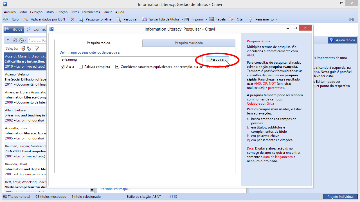This screenshot has width=360, height=202.
Task: Click the magnifier Pesquisar toolbar icon
Action: click(x=119, y=19)
